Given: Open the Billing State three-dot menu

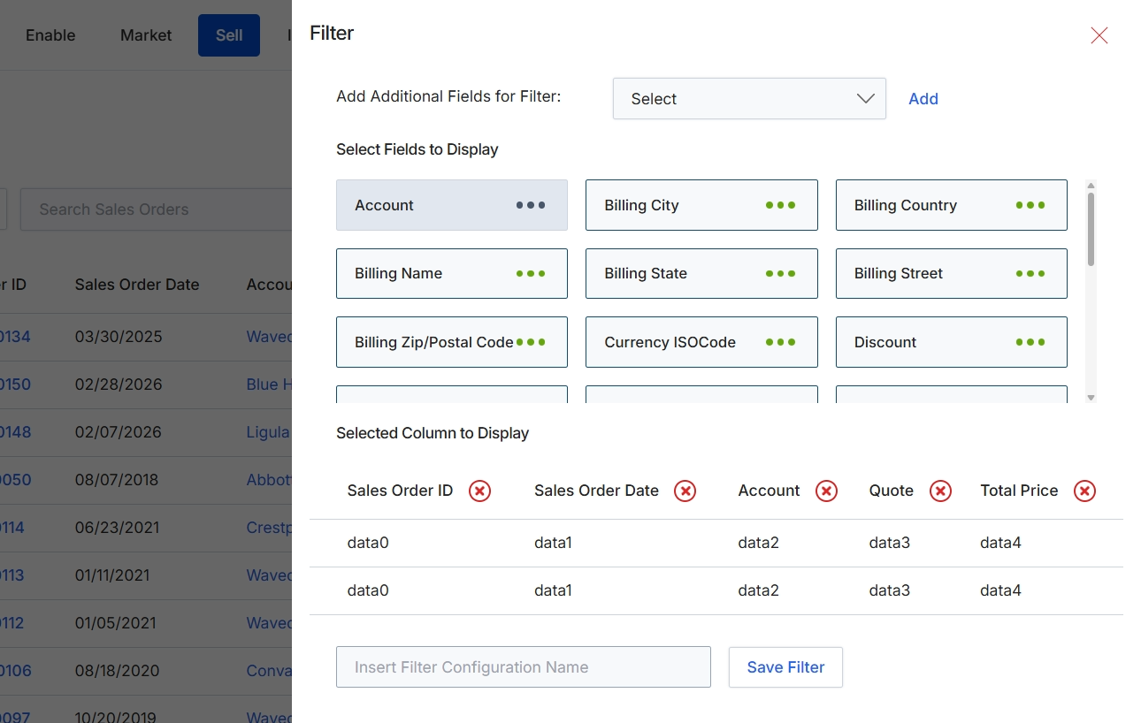Looking at the screenshot, I should coord(780,274).
